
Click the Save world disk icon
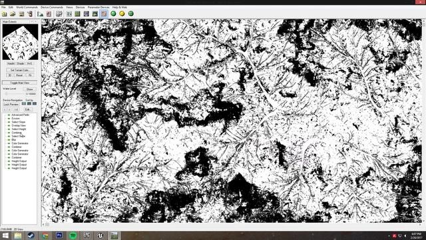click(x=21, y=13)
